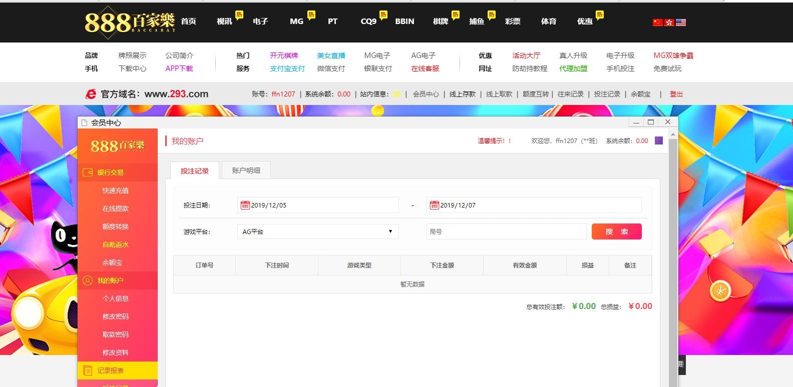Click the user icon beside 我的账户
Screen dimensions: 793x387
(88, 280)
